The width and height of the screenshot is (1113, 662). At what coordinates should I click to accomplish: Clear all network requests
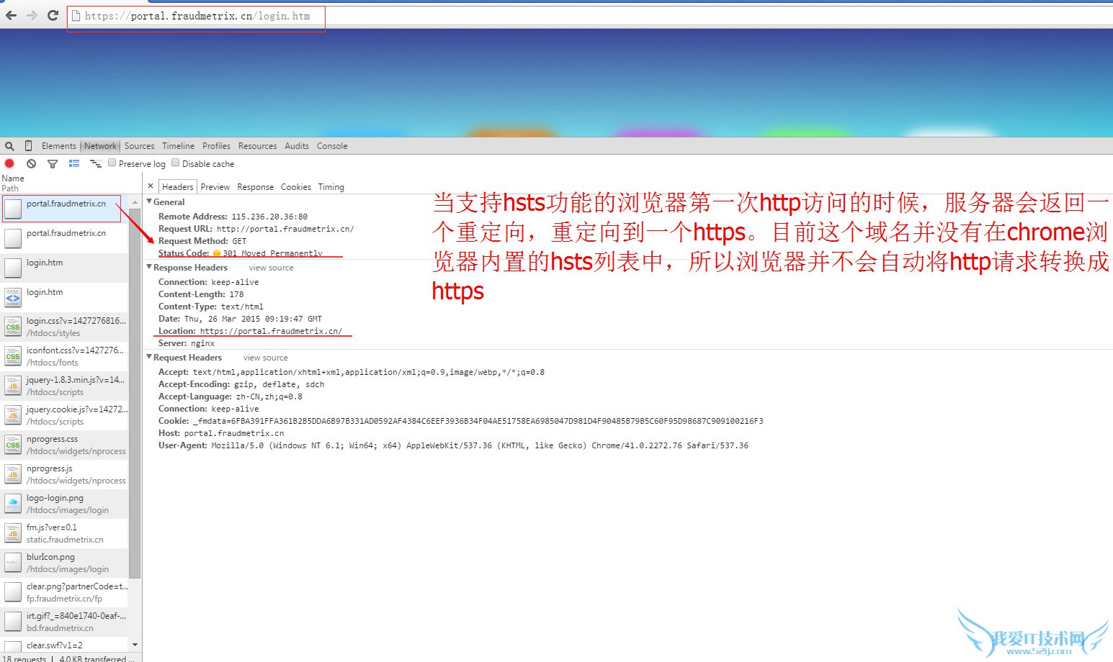[x=31, y=163]
